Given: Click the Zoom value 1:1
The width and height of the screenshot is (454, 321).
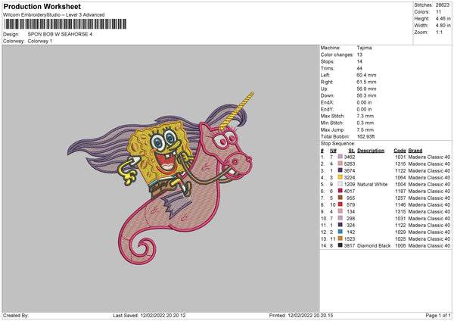Looking at the screenshot, I should (x=439, y=32).
